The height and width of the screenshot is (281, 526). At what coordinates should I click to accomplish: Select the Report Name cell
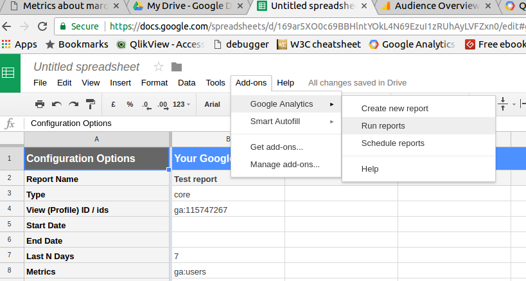tap(96, 179)
